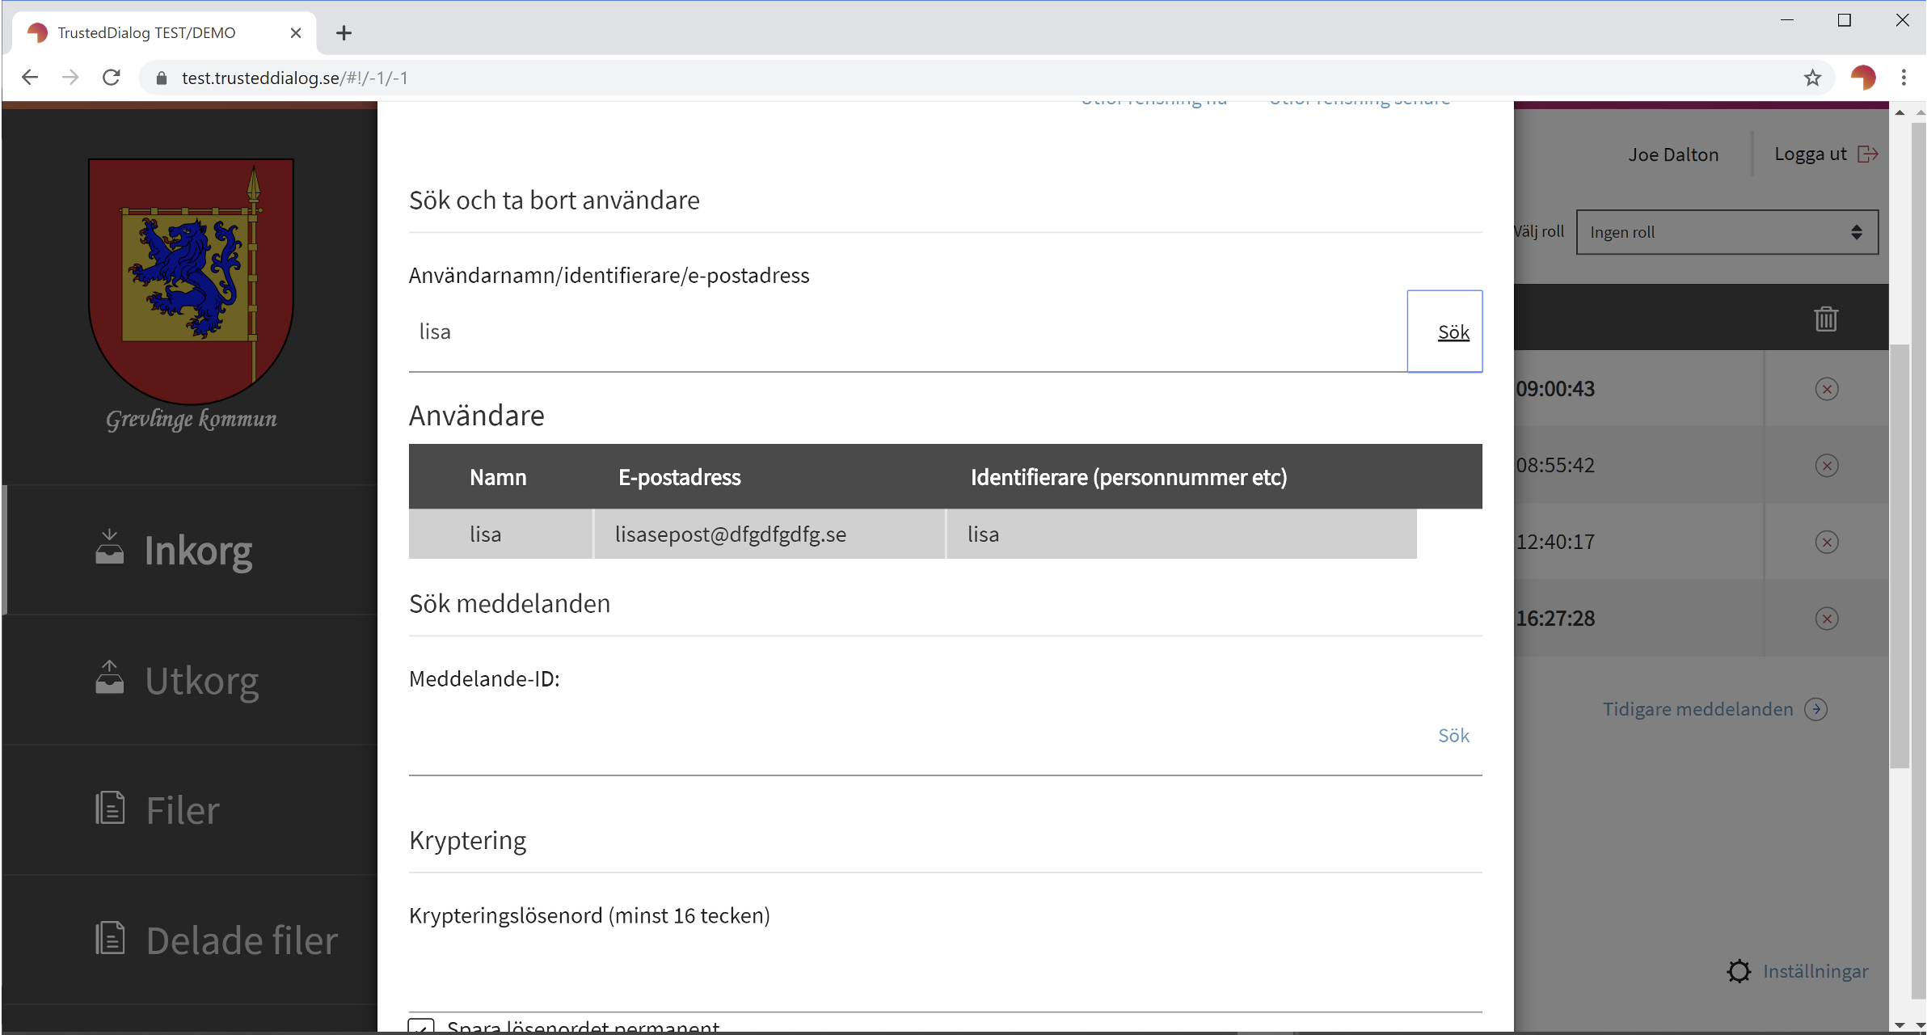Open Inkorg in the sidebar
The height and width of the screenshot is (1035, 1927).
[197, 551]
